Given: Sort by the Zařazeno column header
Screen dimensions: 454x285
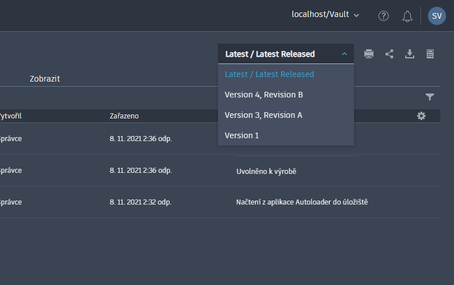Looking at the screenshot, I should [124, 116].
